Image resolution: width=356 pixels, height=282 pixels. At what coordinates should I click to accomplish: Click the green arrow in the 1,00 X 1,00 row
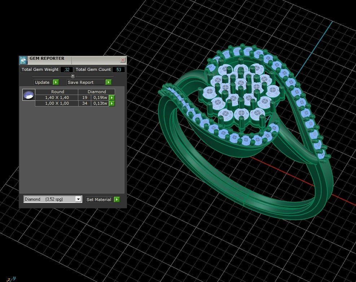tap(112, 104)
